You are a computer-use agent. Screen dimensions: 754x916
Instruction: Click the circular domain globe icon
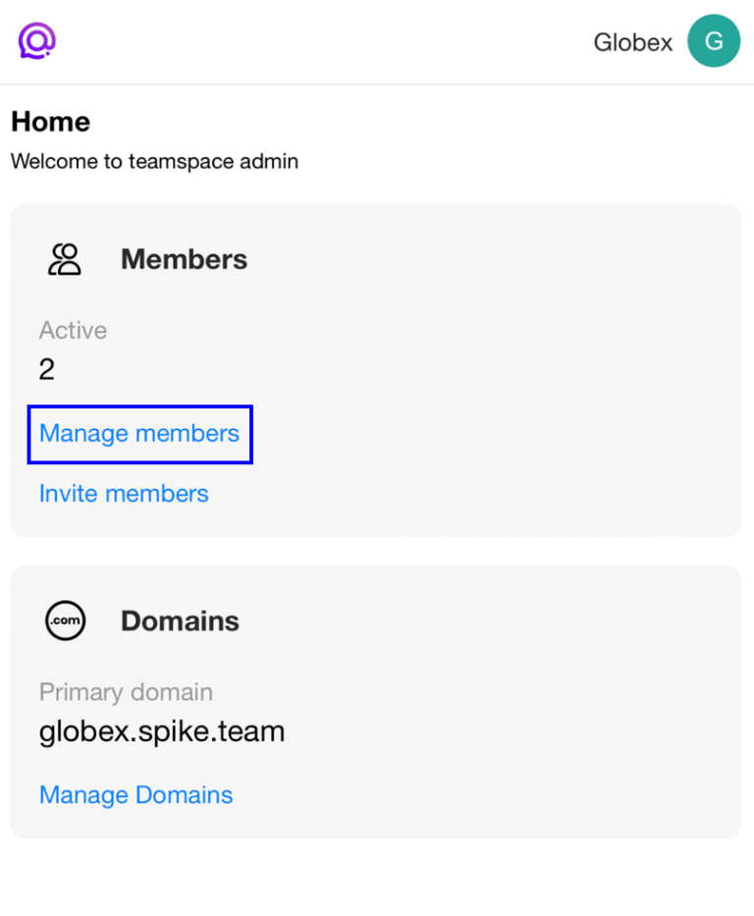pyautogui.click(x=64, y=620)
